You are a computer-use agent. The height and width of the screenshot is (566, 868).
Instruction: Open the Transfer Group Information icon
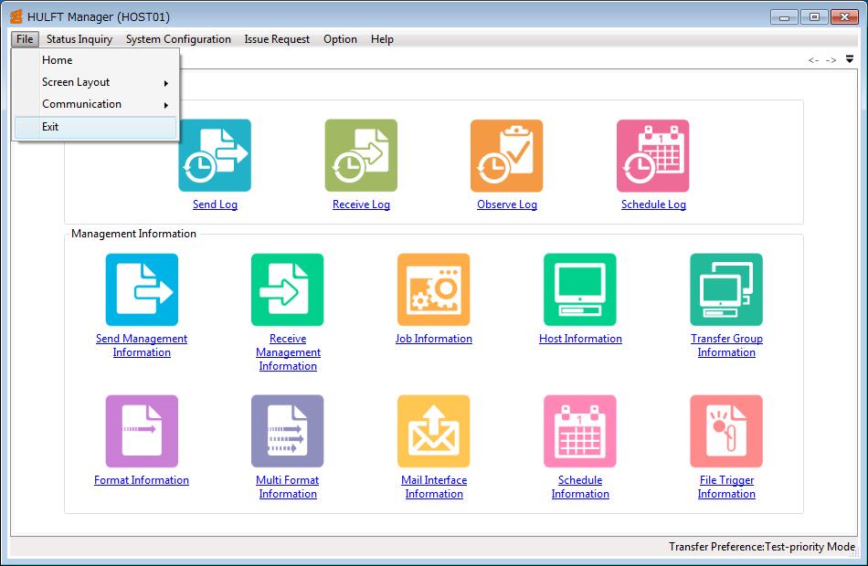[726, 289]
